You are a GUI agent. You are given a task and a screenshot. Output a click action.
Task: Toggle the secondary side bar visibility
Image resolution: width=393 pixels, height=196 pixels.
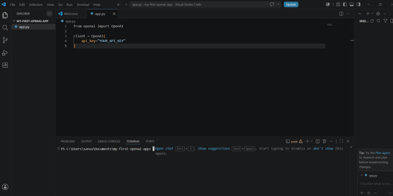[x=358, y=4]
